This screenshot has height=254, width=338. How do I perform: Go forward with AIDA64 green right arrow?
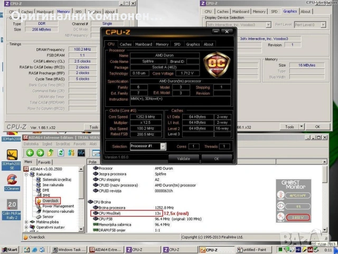click(40, 153)
